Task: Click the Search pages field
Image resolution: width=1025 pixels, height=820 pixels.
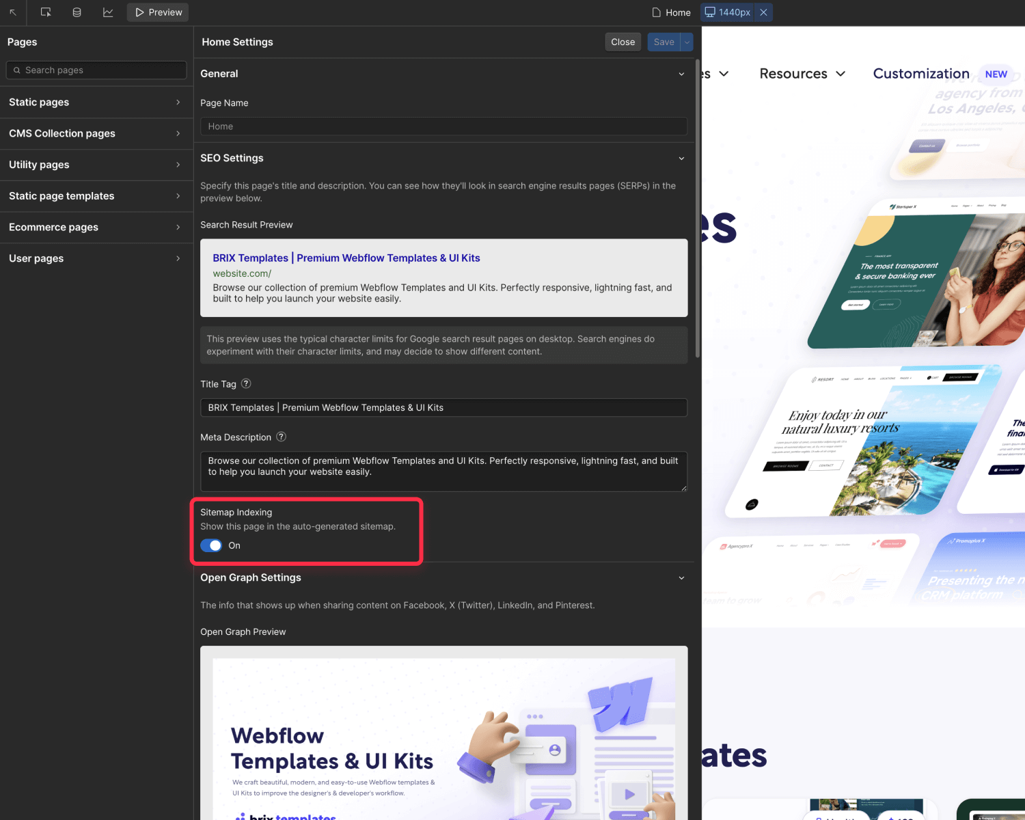Action: [96, 70]
